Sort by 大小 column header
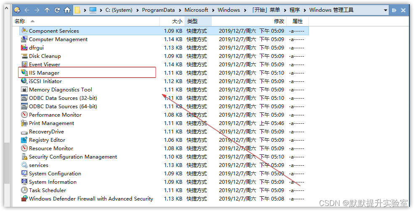This screenshot has width=414, height=211. click(171, 21)
